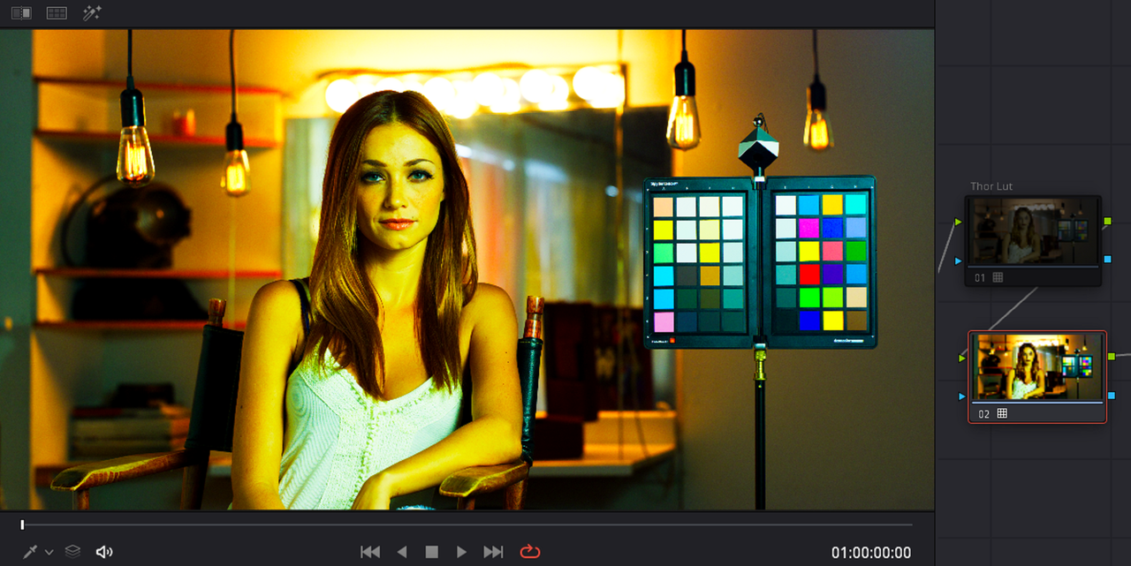The image size is (1131, 566).
Task: Click the "Thor Lut" node label
Action: click(x=991, y=186)
